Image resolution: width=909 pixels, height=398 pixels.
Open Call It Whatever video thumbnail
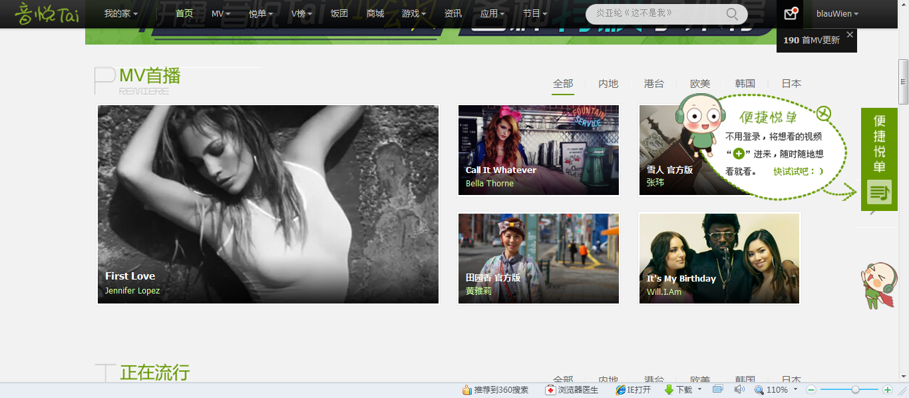538,150
